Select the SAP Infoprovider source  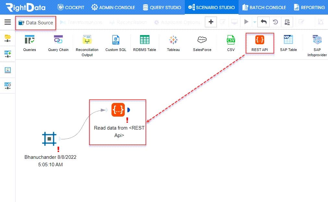click(x=317, y=40)
